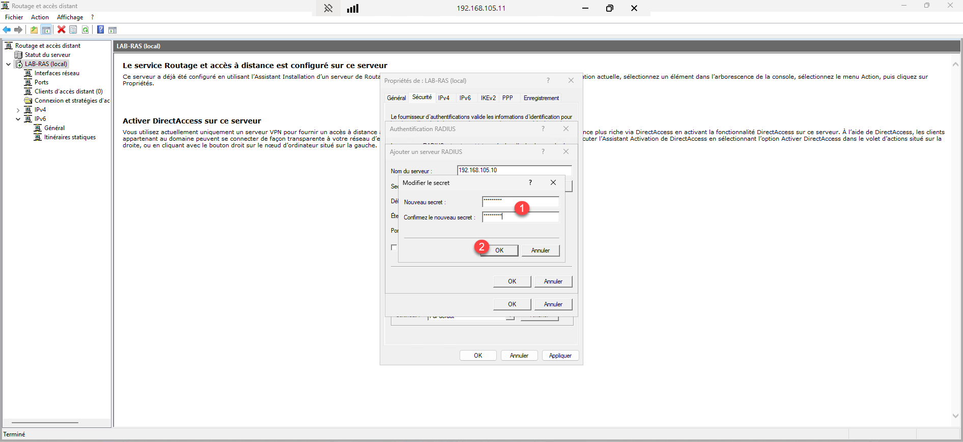963x442 pixels.
Task: Open the Action menu
Action: (x=40, y=17)
